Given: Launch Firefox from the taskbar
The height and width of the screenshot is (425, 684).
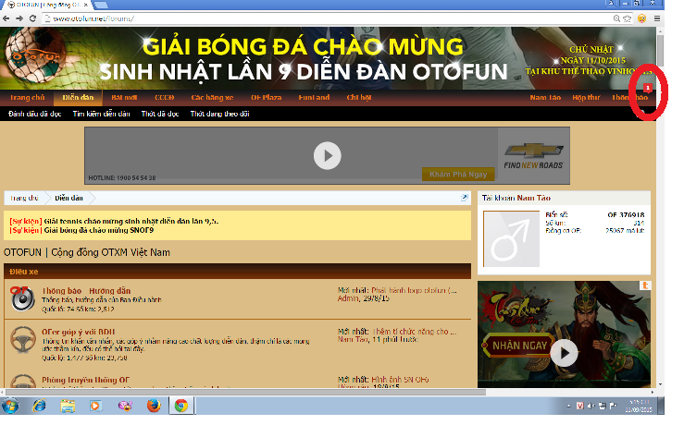Looking at the screenshot, I should coord(154,406).
